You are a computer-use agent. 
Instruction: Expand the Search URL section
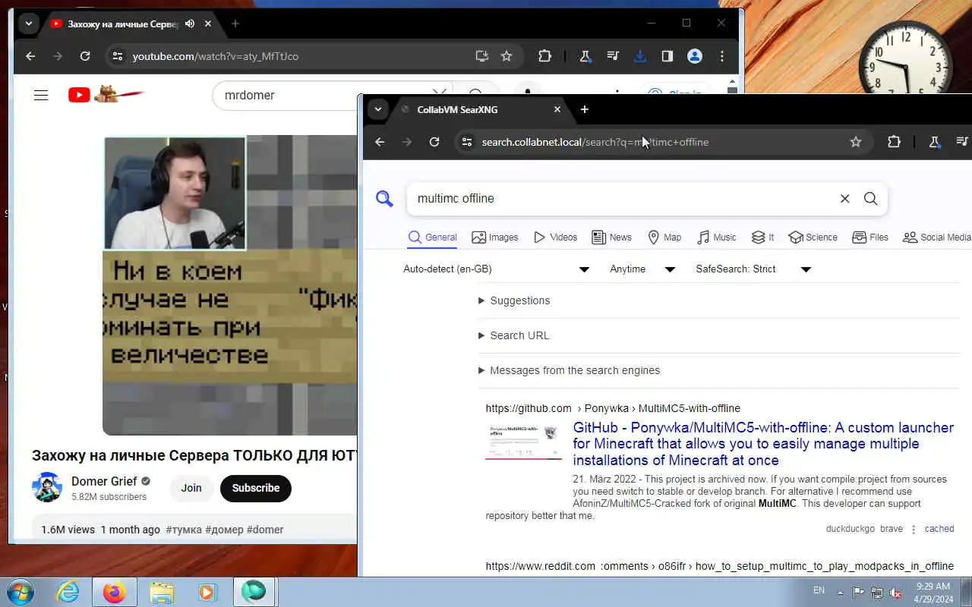click(514, 335)
